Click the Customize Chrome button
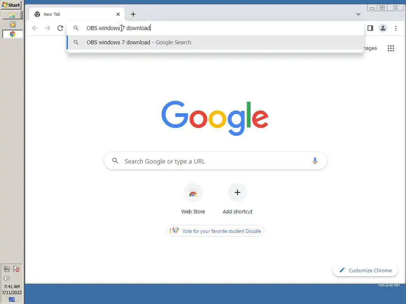The image size is (406, 304). point(365,270)
